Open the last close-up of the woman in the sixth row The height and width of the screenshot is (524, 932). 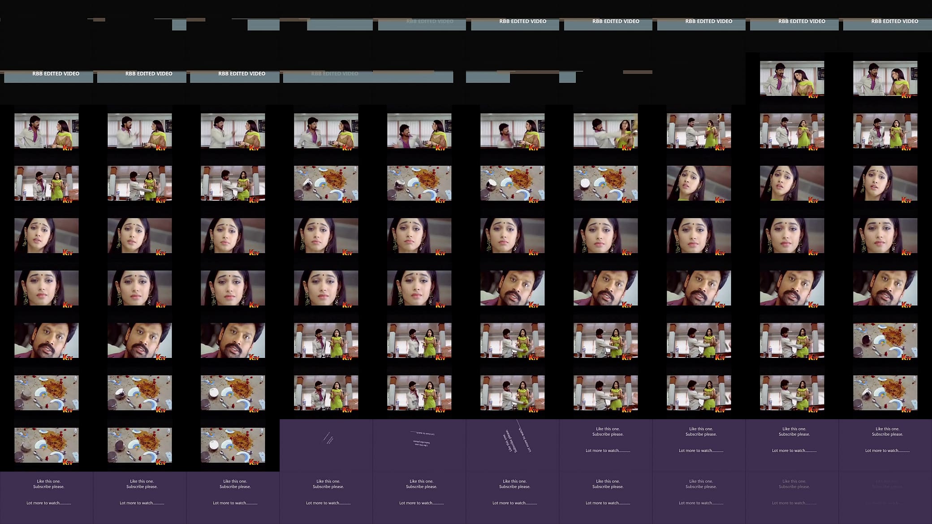tap(419, 288)
